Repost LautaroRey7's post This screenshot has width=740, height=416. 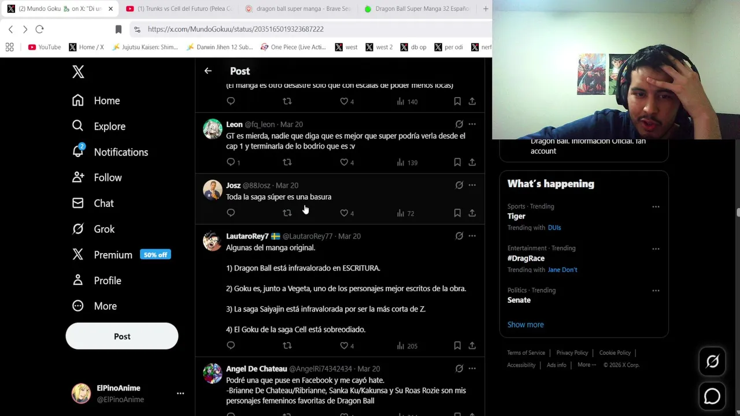point(287,346)
